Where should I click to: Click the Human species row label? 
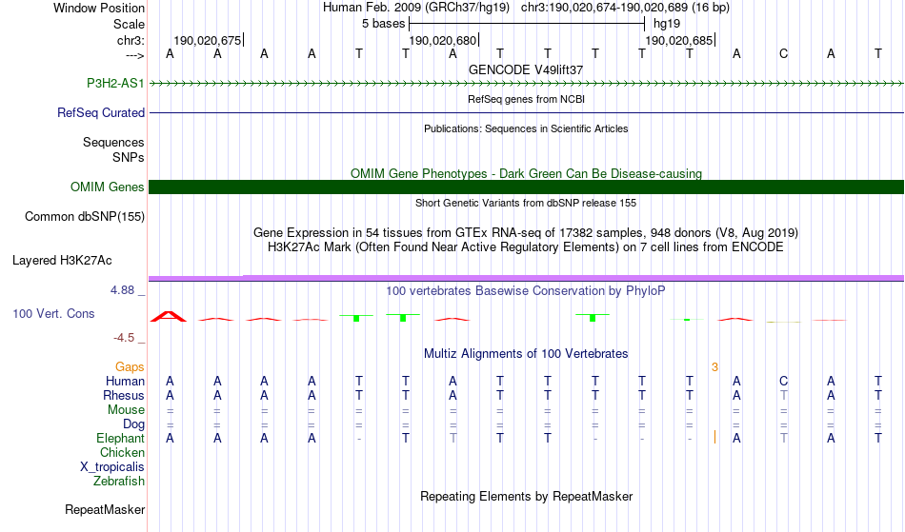pos(125,381)
